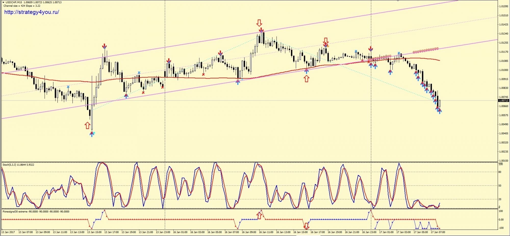Click the red hollow down arrow above the highest price peak
The width and height of the screenshot is (510, 236).
(259, 23)
